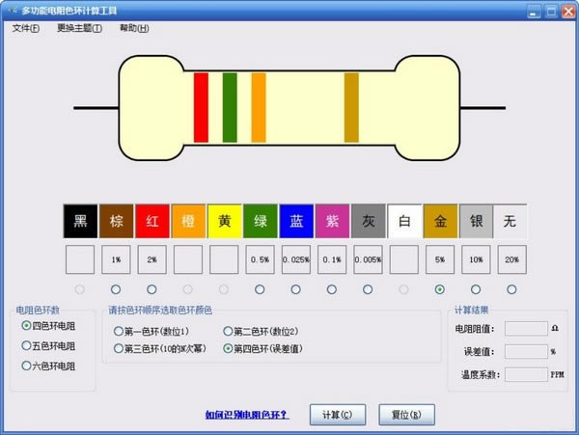Select the black (黑) color swatch

click(80, 221)
